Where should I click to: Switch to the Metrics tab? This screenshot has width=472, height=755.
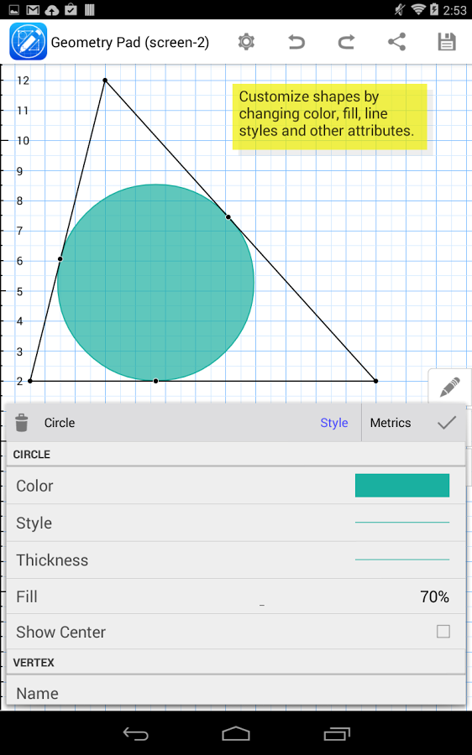[391, 422]
